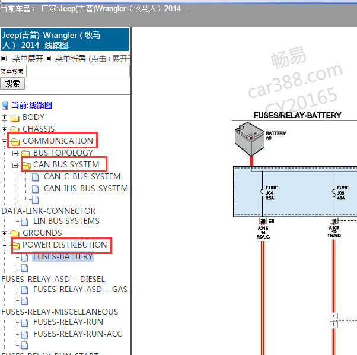Expand the BODY tree node
This screenshot has width=357, height=355.
[4, 118]
